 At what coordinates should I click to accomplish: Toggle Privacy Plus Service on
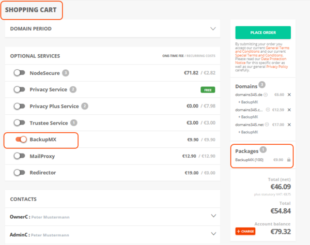click(20, 106)
